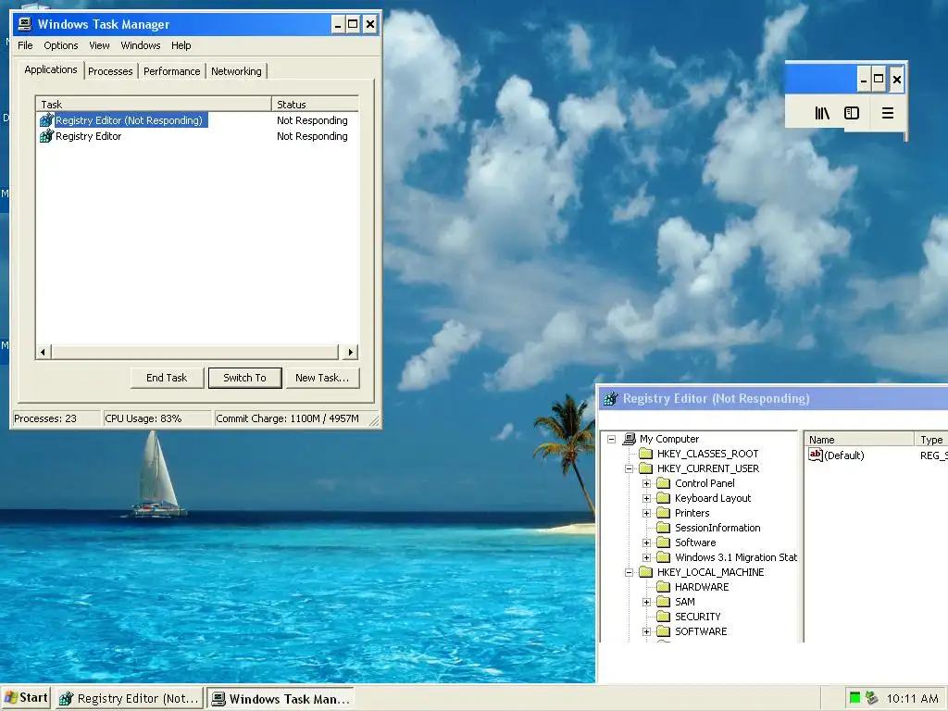This screenshot has width=948, height=711.
Task: Open the File menu in Task Manager
Action: coord(25,45)
